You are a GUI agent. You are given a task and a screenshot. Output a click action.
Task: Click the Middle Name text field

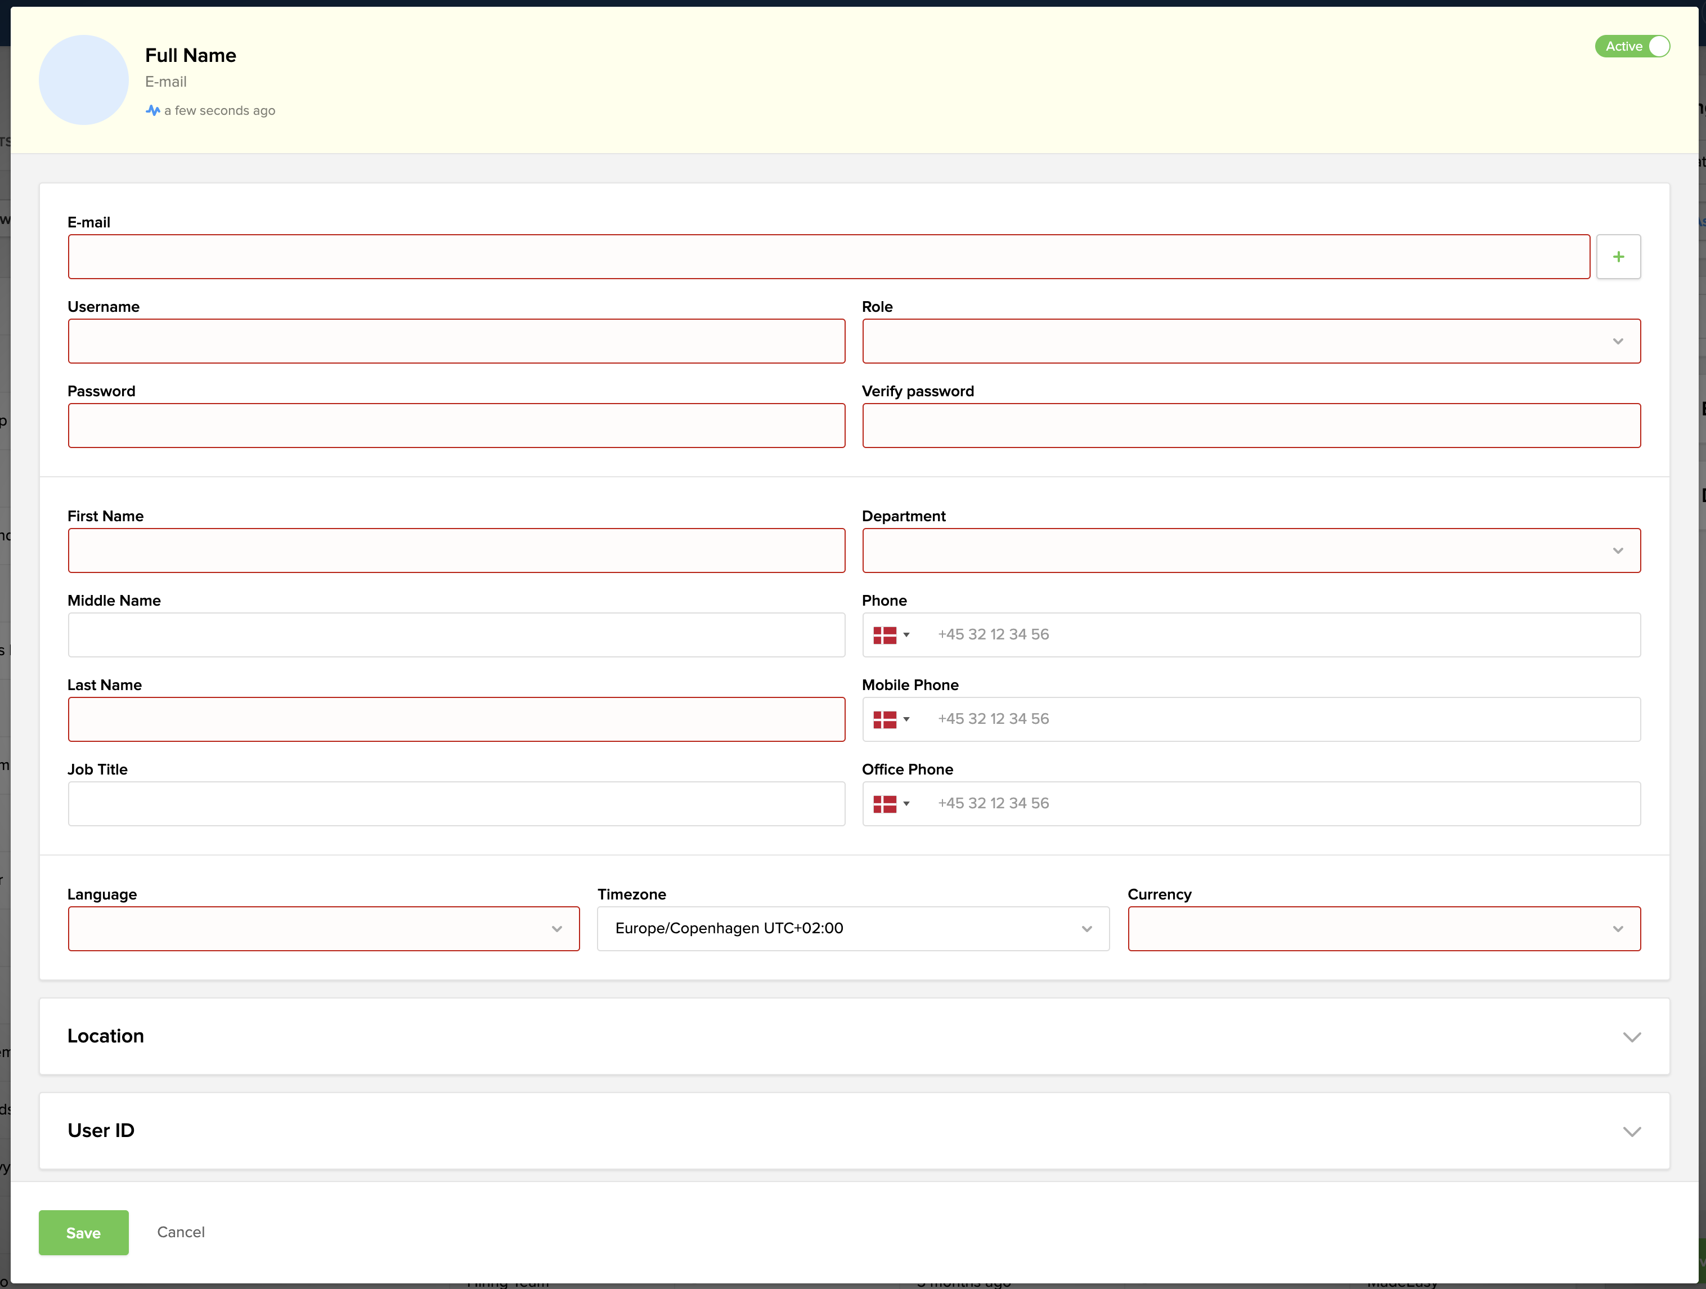(456, 635)
